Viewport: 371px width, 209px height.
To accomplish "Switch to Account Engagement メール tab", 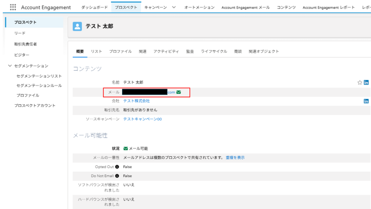I will click(x=245, y=7).
